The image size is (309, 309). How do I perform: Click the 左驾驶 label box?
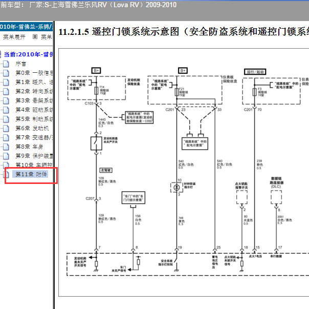106,170
